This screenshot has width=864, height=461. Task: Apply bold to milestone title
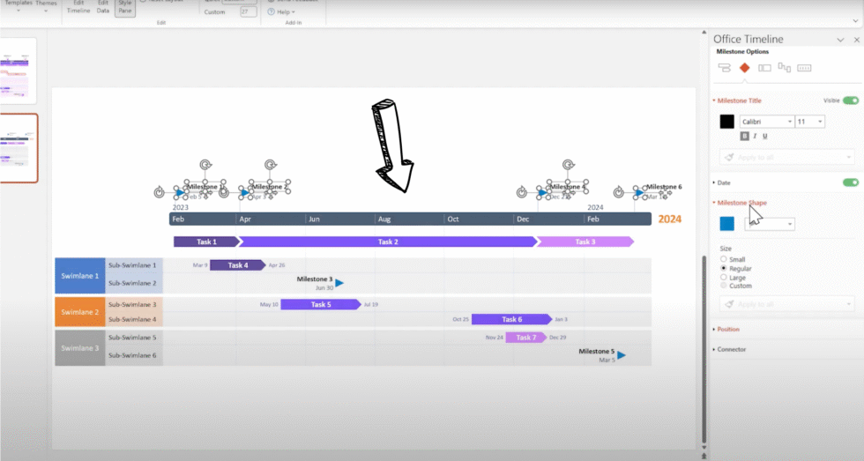pos(745,137)
